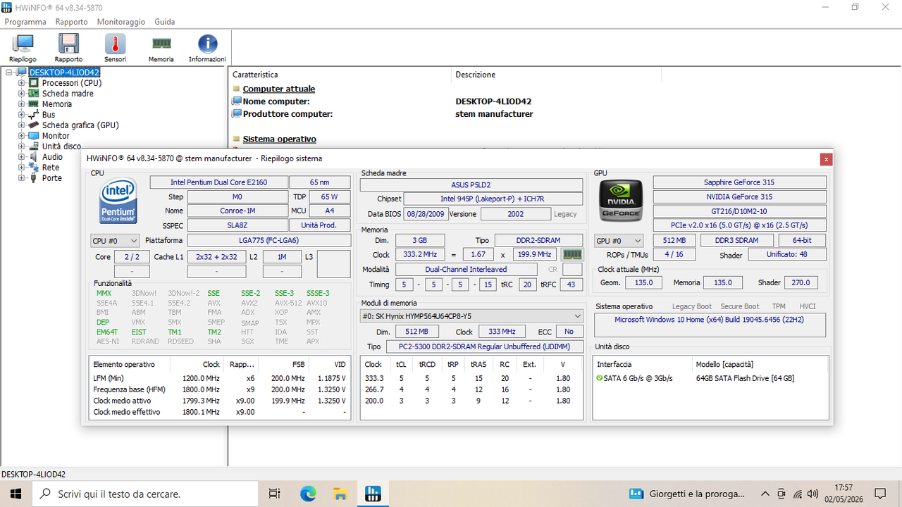The width and height of the screenshot is (902, 507).
Task: Click the PC2-5300 DDR2-SDRAM module type field
Action: pos(484,347)
